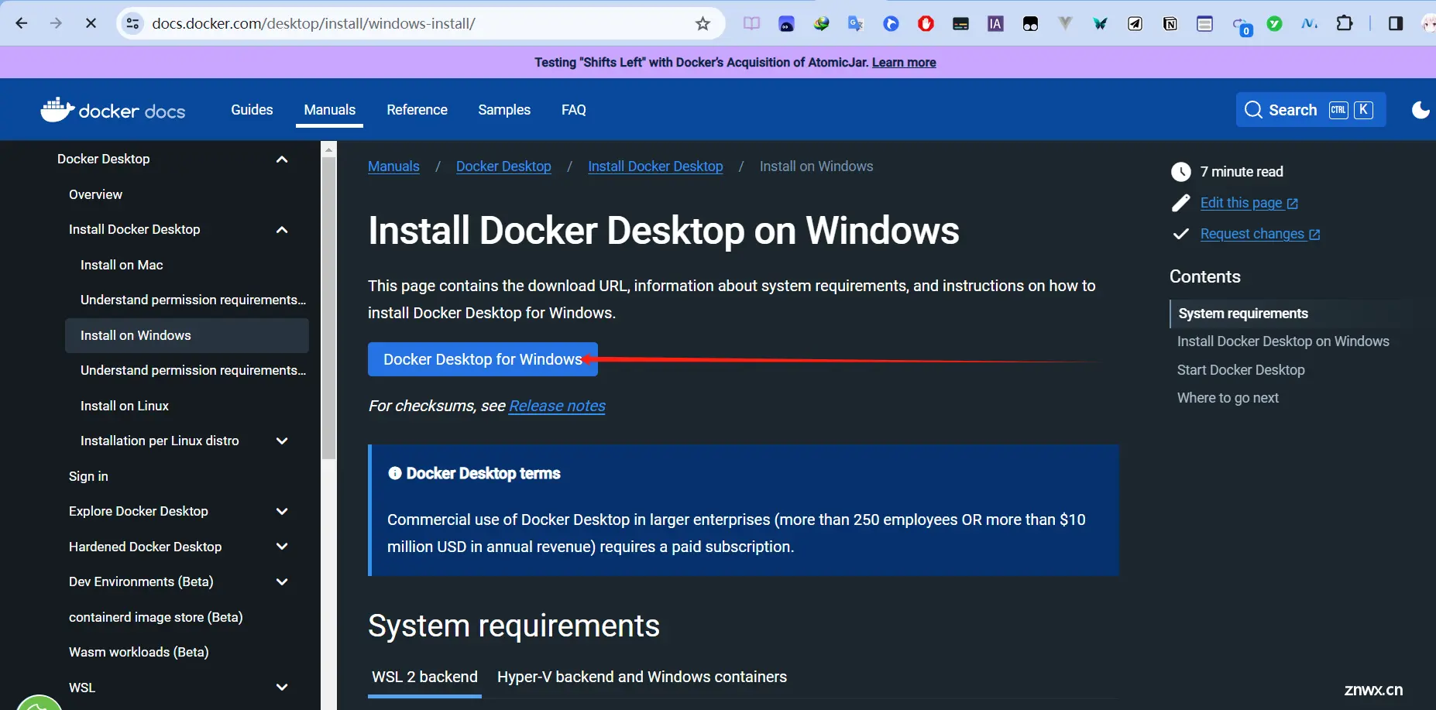
Task: Open the IA extension icon
Action: coord(995,23)
